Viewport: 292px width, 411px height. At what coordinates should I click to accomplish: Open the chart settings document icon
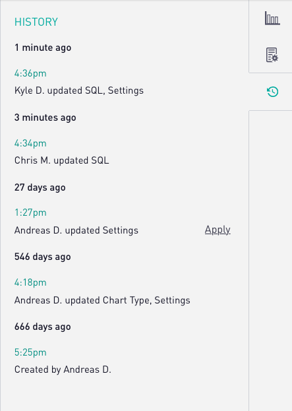(x=272, y=55)
